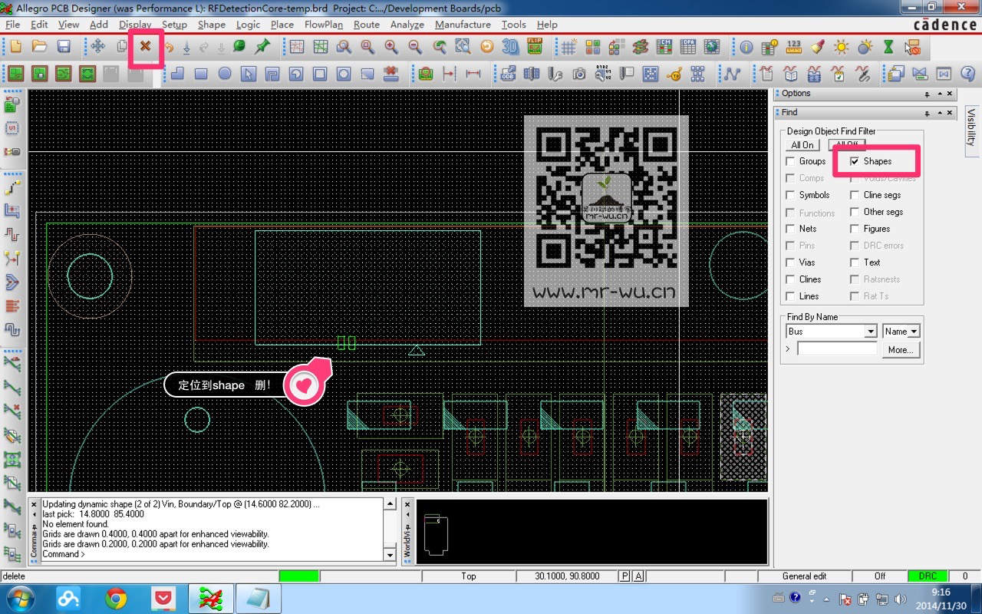The height and width of the screenshot is (614, 982).
Task: Pin the Options panel with pushpin icon
Action: pyautogui.click(x=927, y=94)
